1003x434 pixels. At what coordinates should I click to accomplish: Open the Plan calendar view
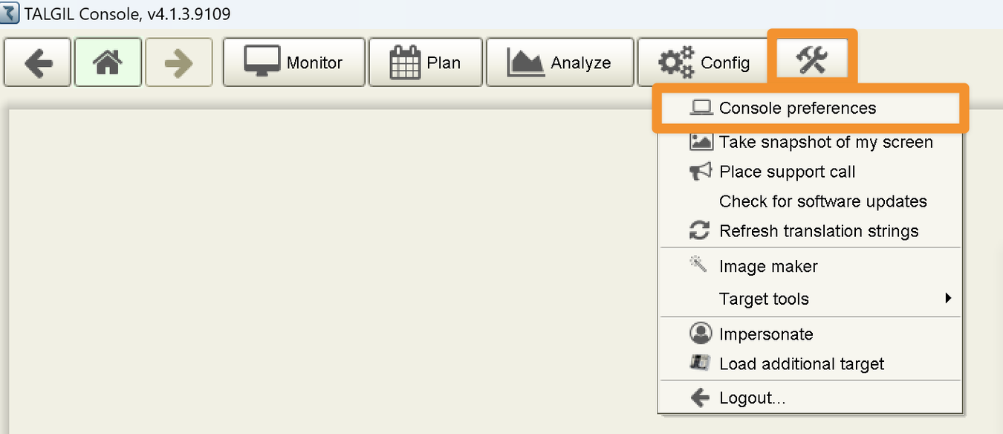point(426,62)
